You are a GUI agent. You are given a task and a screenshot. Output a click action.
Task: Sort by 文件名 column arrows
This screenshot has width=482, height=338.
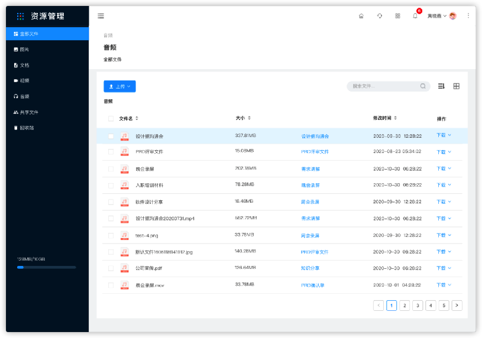[x=137, y=118]
